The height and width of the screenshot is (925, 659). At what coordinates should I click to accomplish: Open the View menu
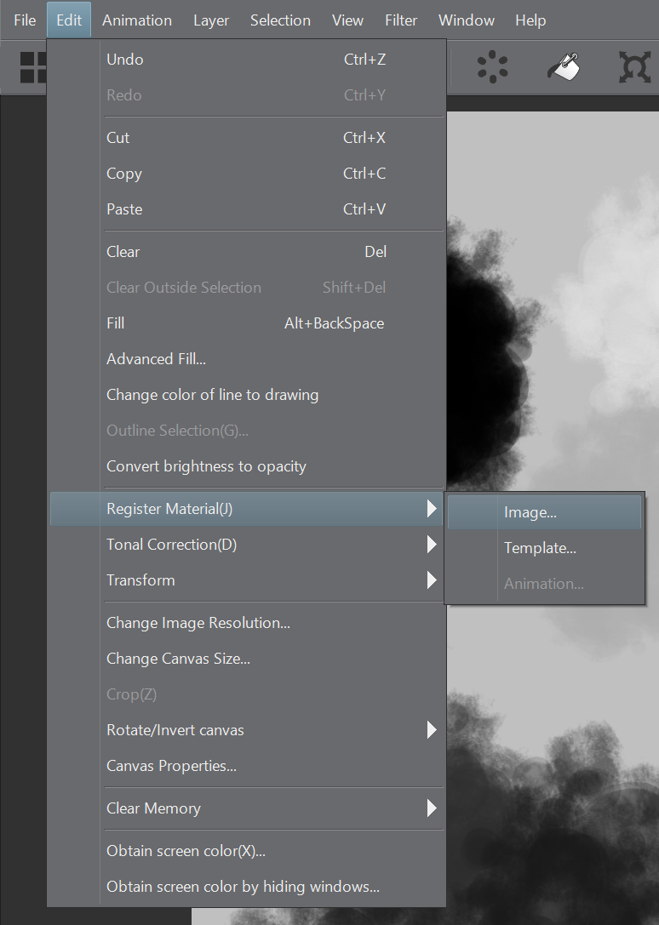pos(347,20)
